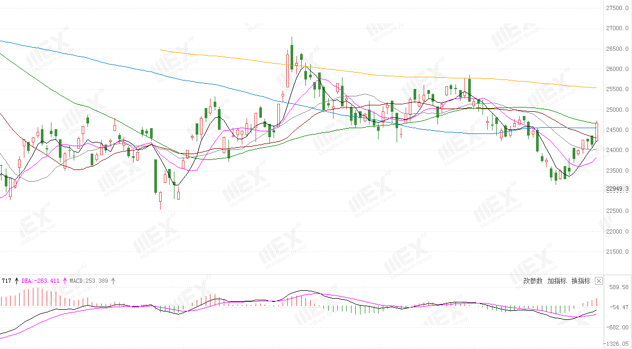Click the tallest candle peaking near 26800
This screenshot has height=349, width=632.
click(x=292, y=53)
